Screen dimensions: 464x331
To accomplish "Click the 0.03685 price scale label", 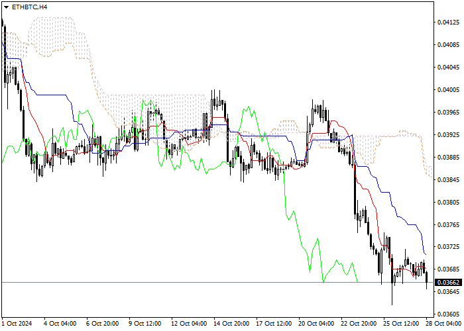I will (449, 269).
